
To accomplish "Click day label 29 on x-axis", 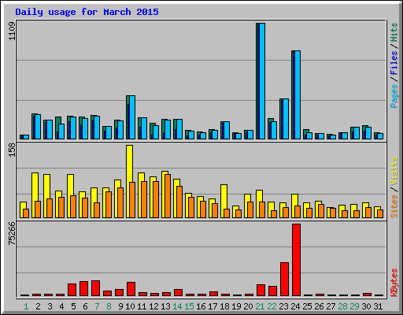I will coord(354,306).
